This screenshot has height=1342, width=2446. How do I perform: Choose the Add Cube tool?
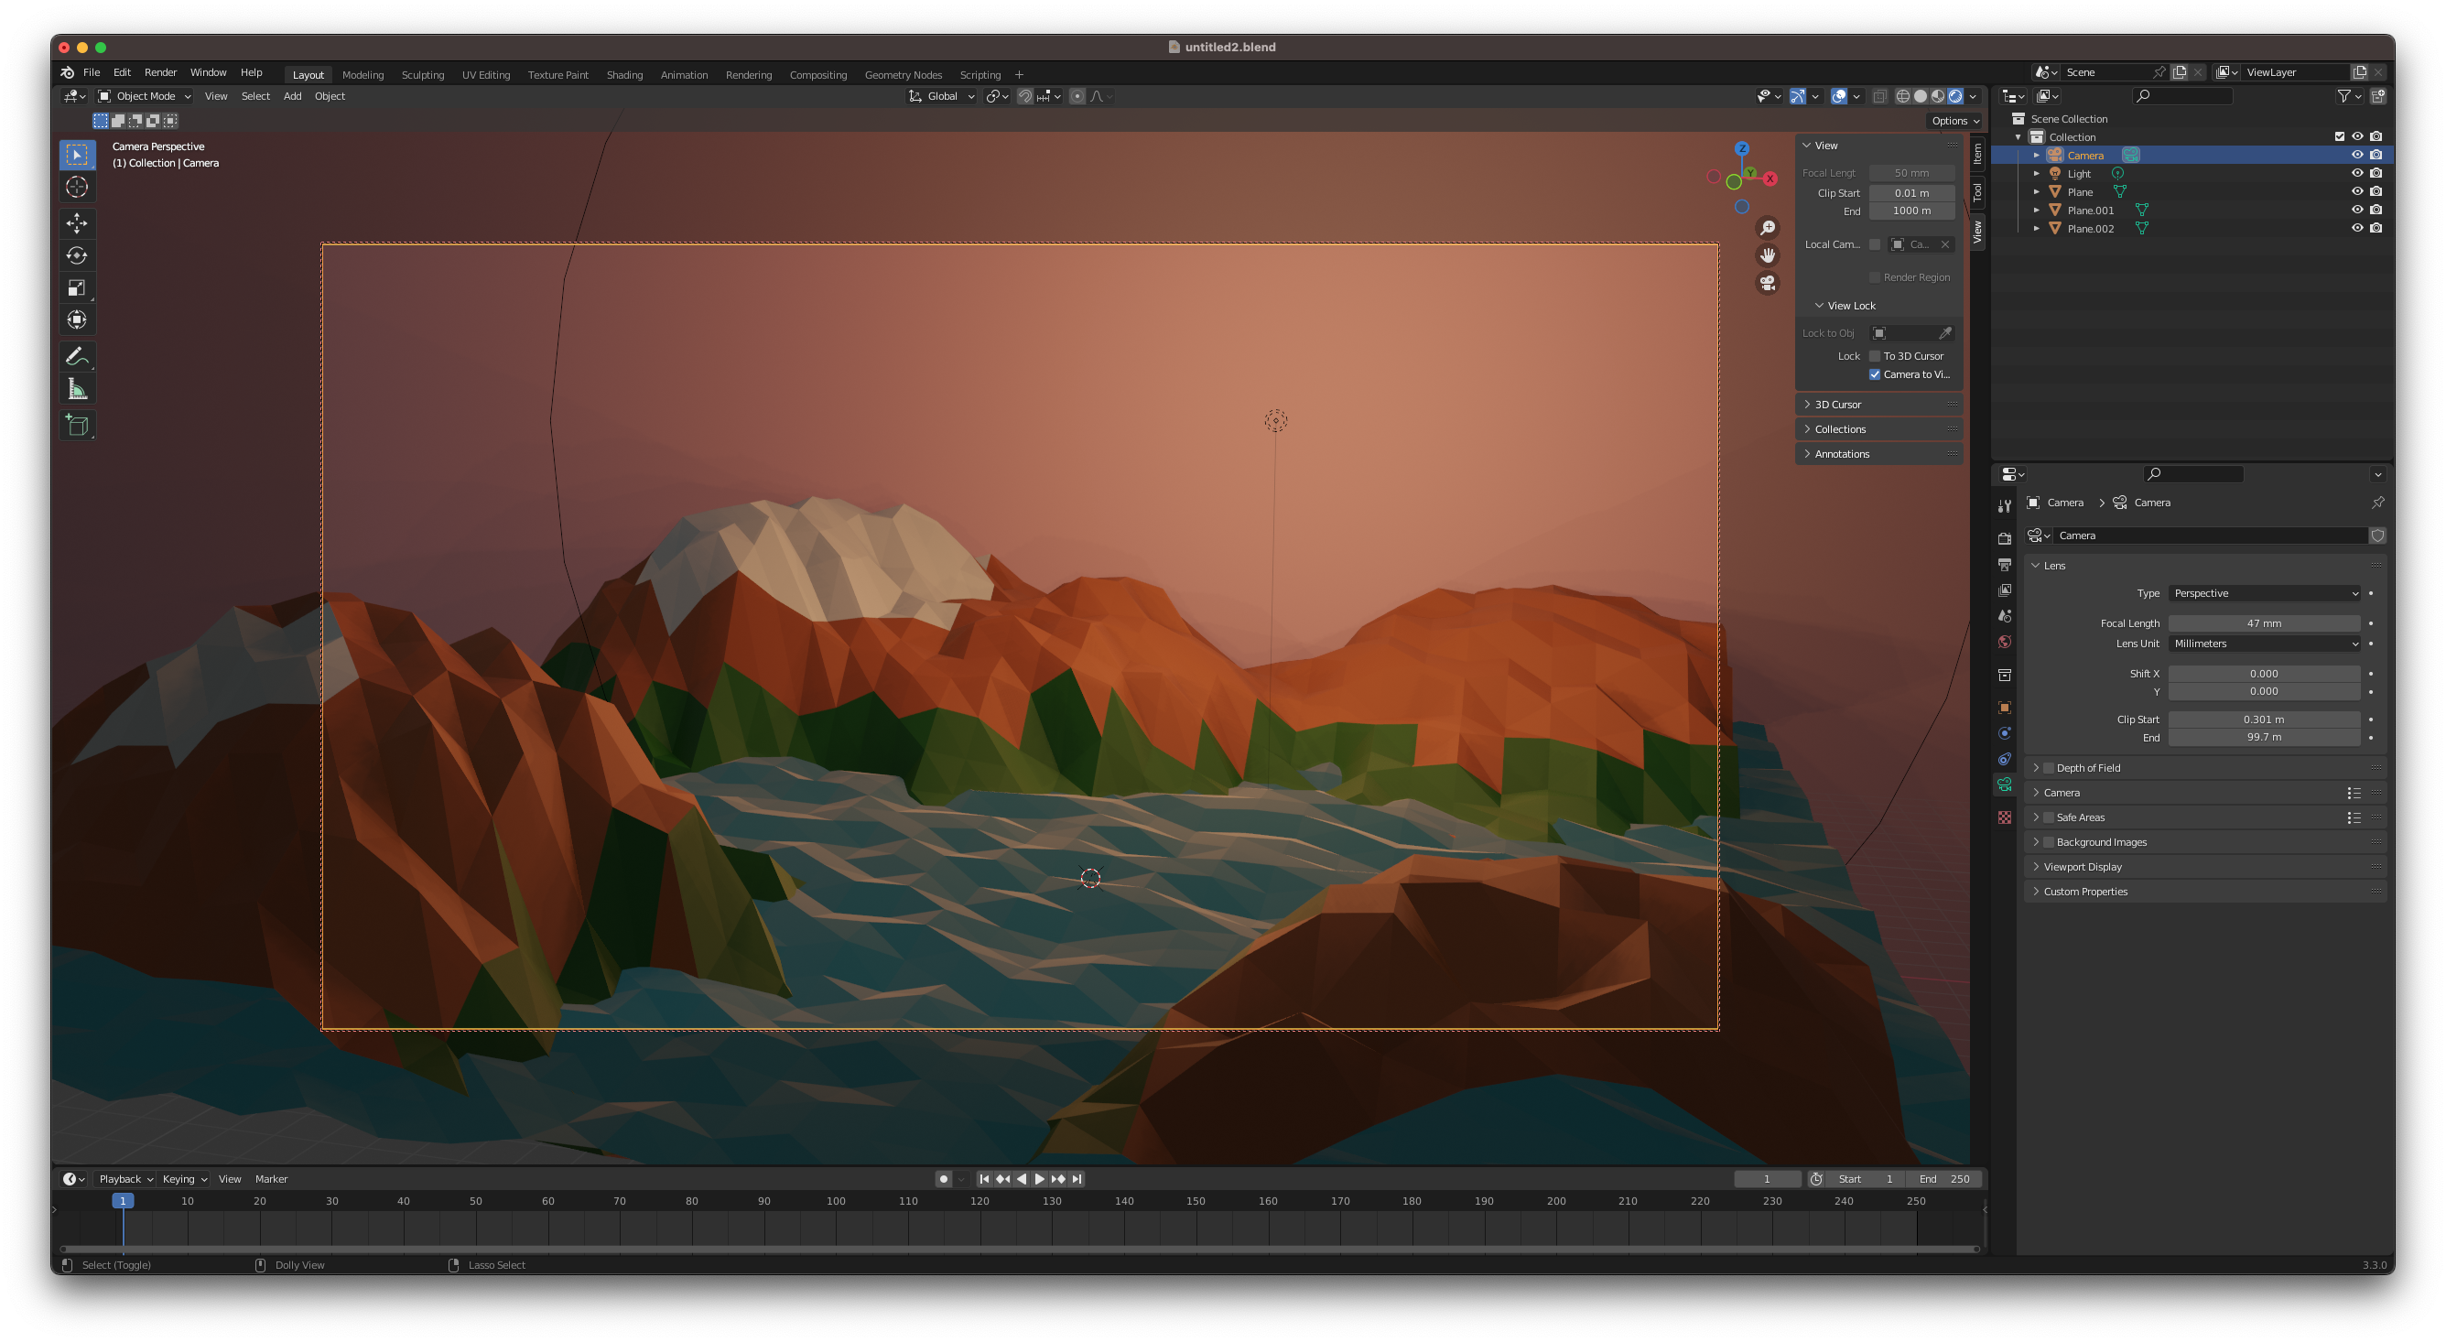pyautogui.click(x=77, y=426)
